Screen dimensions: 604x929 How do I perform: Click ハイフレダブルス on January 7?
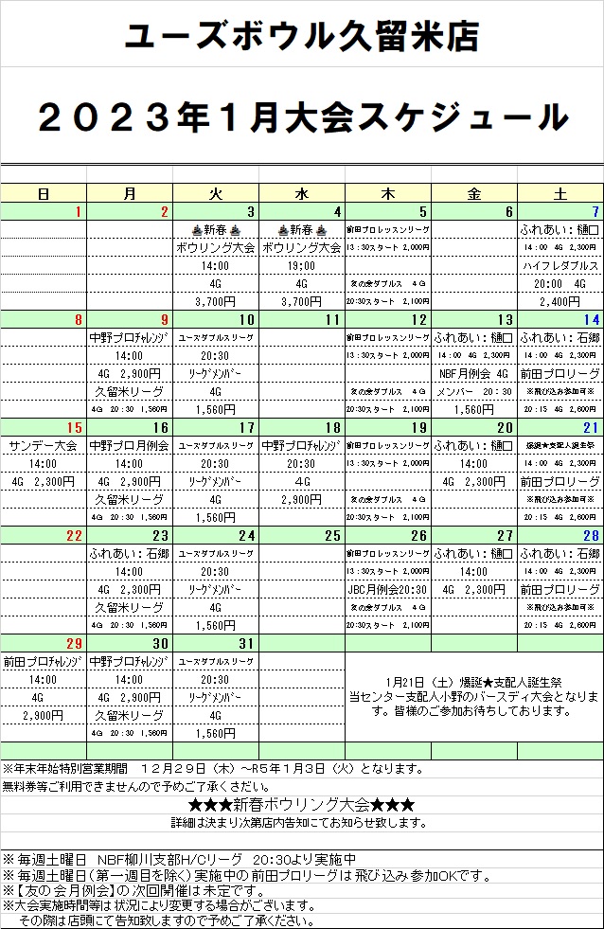(560, 266)
